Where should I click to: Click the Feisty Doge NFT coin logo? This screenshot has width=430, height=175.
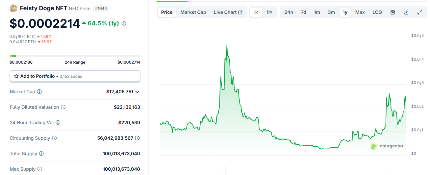[x=13, y=8]
